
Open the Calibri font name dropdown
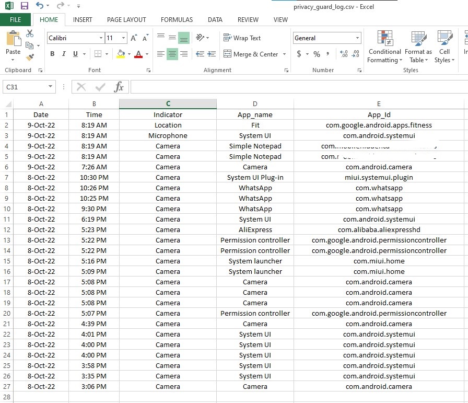click(101, 38)
